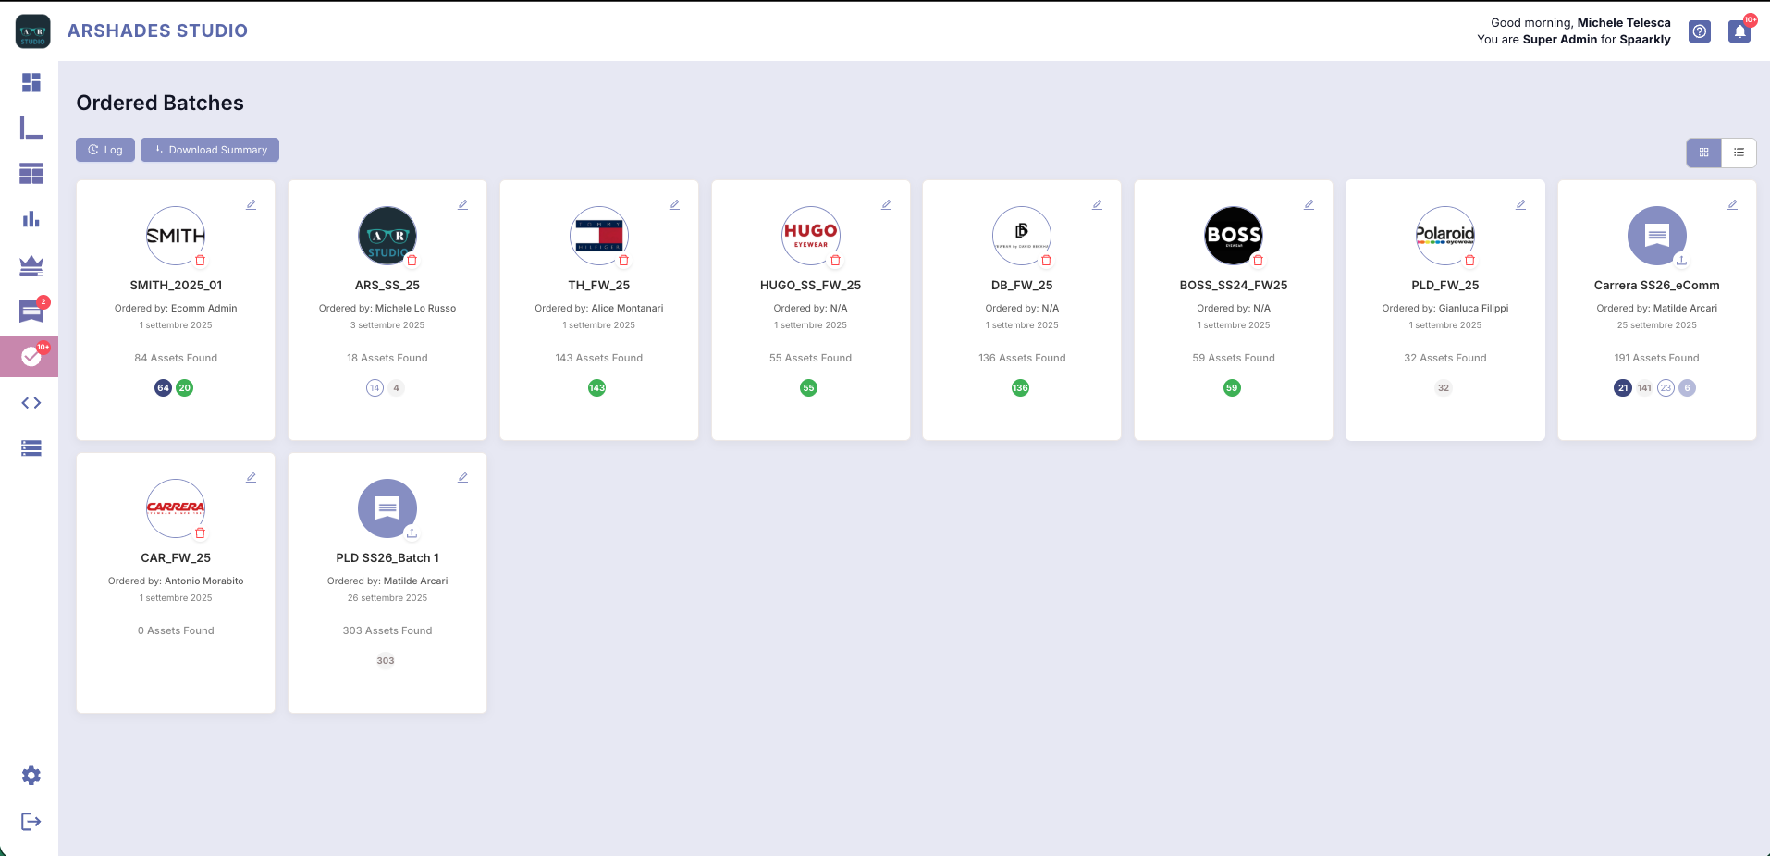Select the table layout sidebar item
Image resolution: width=1770 pixels, height=856 pixels.
pyautogui.click(x=31, y=174)
